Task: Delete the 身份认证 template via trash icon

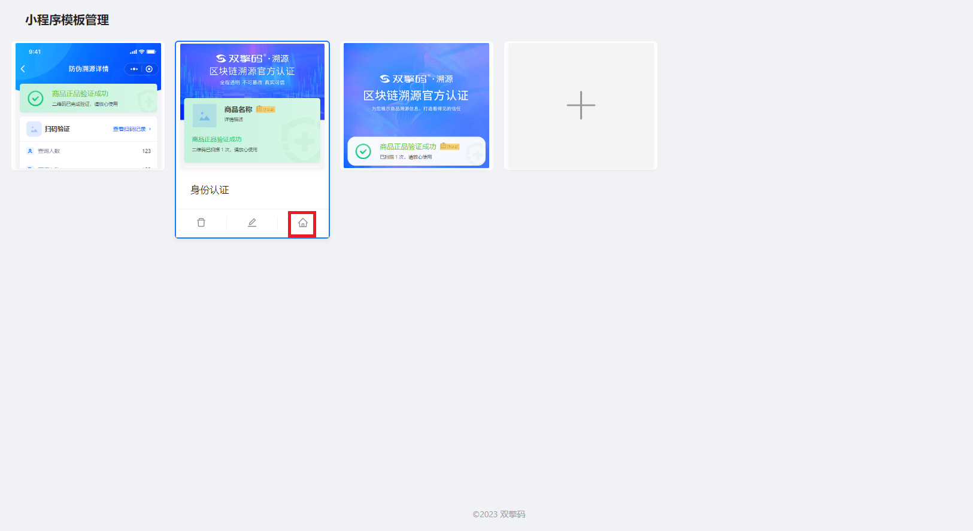Action: (201, 222)
